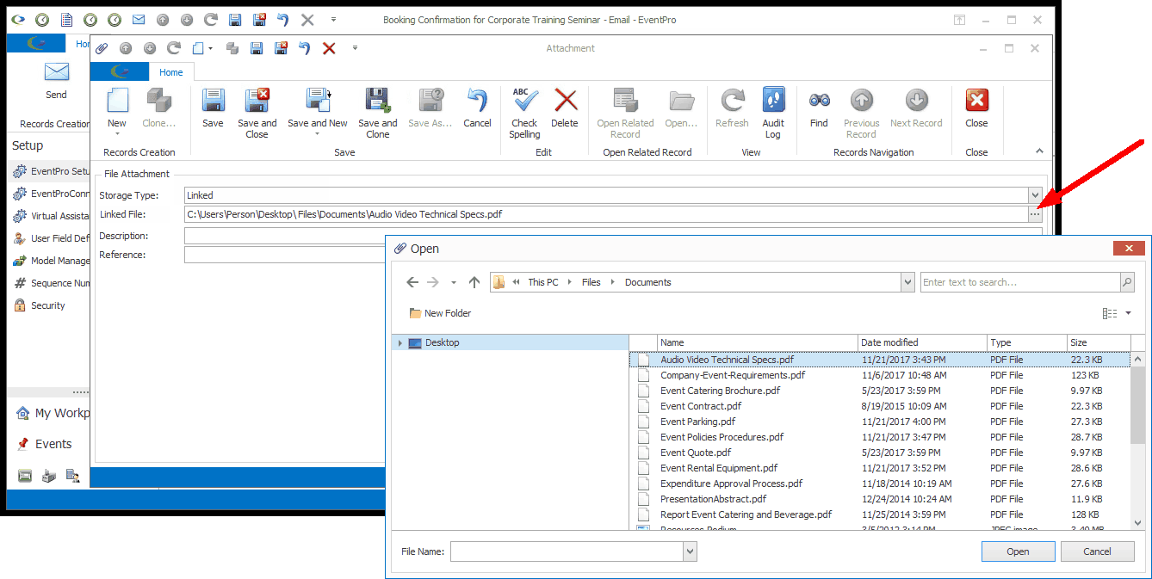1152x579 pixels.
Task: Open the view options dropdown arrow
Action: coord(1128,313)
